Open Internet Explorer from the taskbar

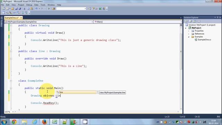click(34, 122)
